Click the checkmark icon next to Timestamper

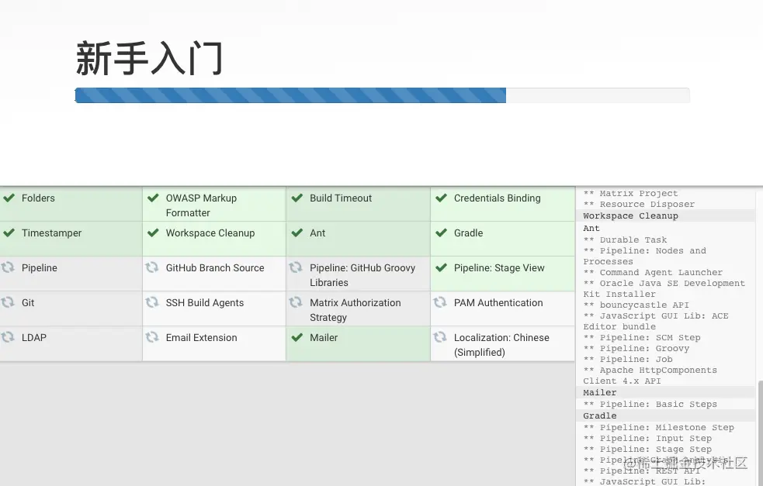(x=9, y=233)
